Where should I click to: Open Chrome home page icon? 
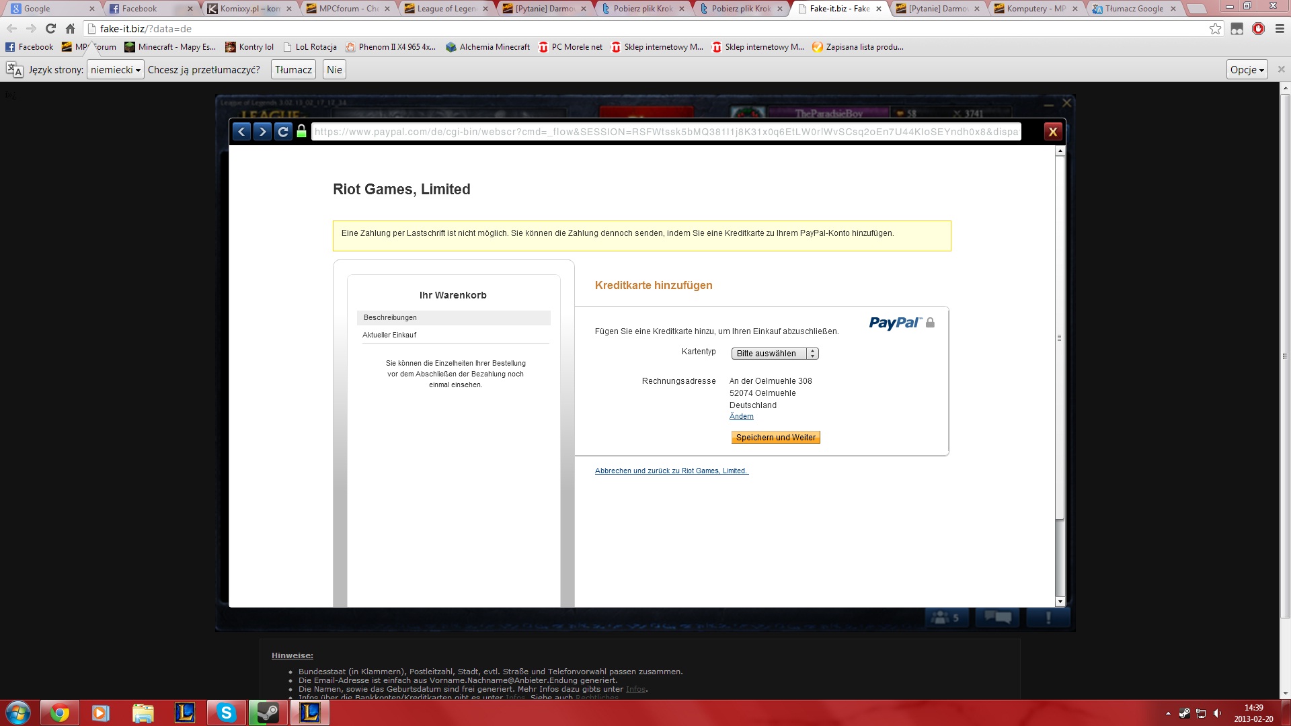(x=70, y=29)
